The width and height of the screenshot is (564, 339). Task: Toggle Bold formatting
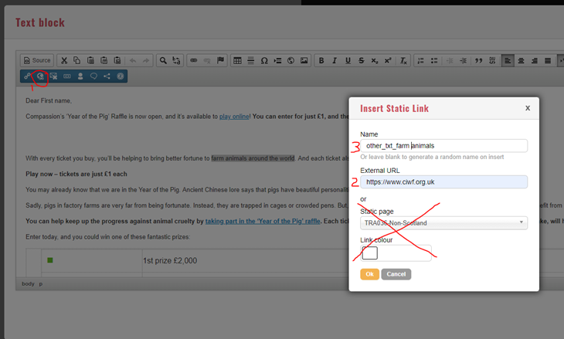pos(321,60)
